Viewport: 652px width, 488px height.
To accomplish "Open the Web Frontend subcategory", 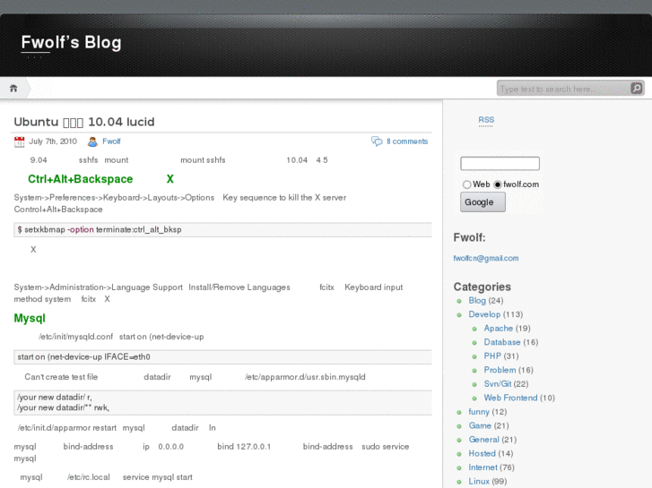I will tap(510, 398).
